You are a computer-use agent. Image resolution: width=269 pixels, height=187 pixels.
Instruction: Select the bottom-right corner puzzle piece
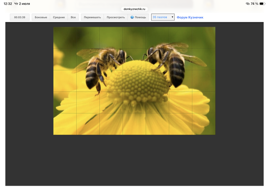point(203,124)
